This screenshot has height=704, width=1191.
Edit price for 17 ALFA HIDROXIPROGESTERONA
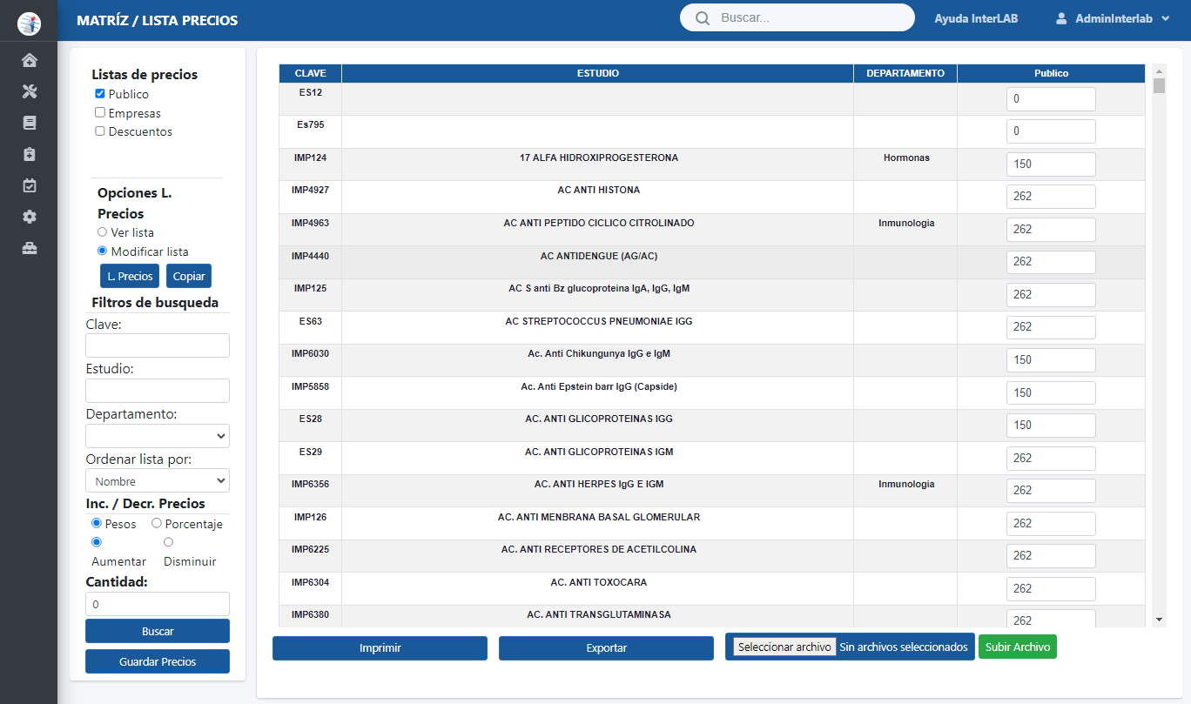coord(1051,164)
